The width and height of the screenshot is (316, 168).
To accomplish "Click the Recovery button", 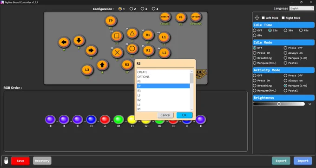I will (x=42, y=161).
